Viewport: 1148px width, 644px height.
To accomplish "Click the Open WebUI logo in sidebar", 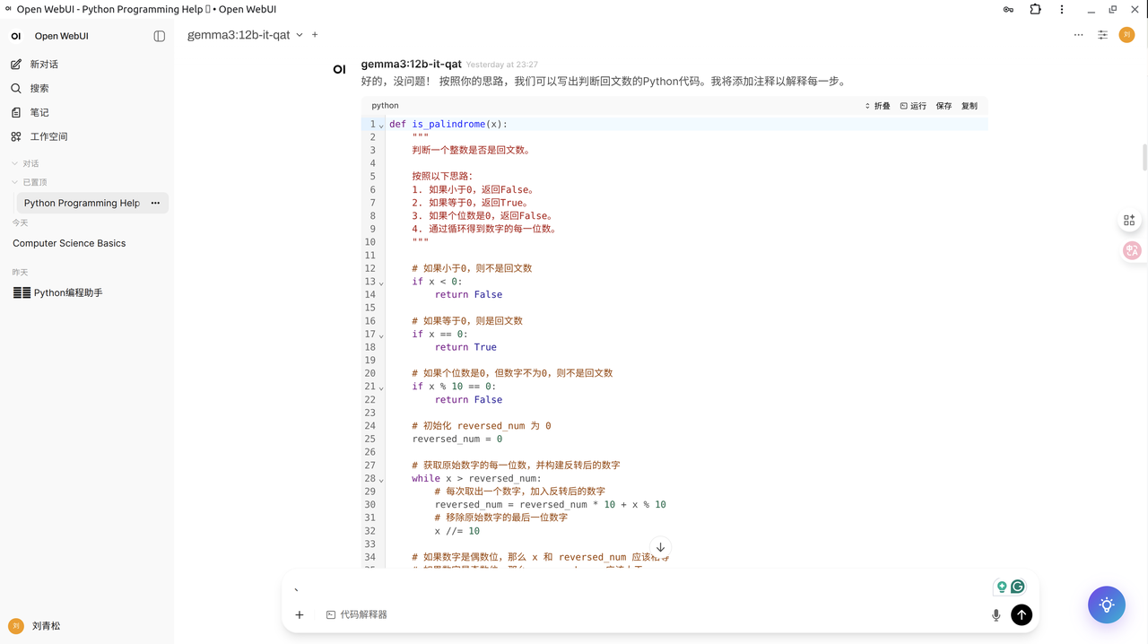I will pos(16,36).
